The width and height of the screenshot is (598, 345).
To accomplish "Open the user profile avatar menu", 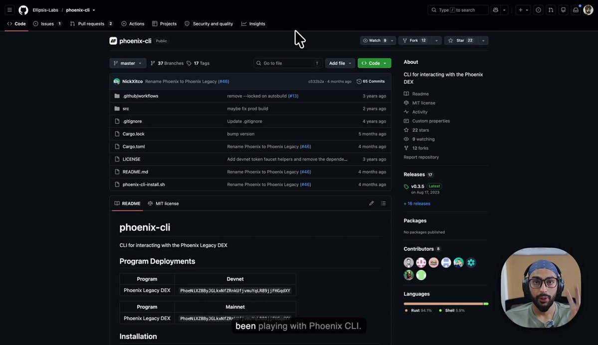I will 588,10.
